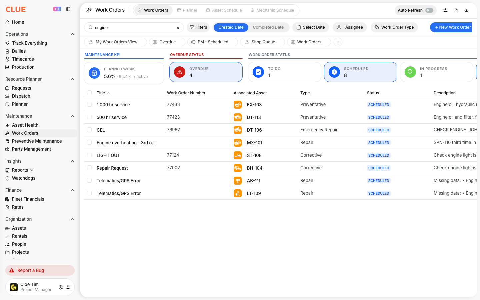Click work order number 77433
The image size is (480, 300).
(173, 104)
